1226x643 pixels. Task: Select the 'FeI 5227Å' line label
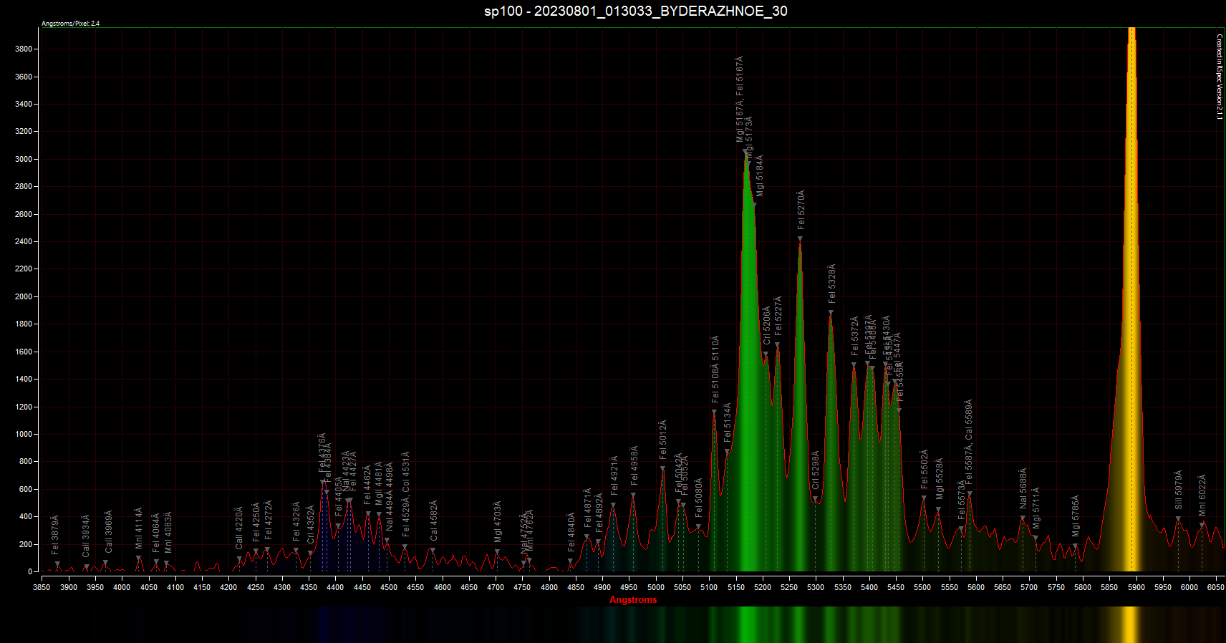pos(778,316)
